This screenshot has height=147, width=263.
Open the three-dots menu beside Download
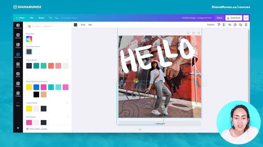click(x=246, y=18)
